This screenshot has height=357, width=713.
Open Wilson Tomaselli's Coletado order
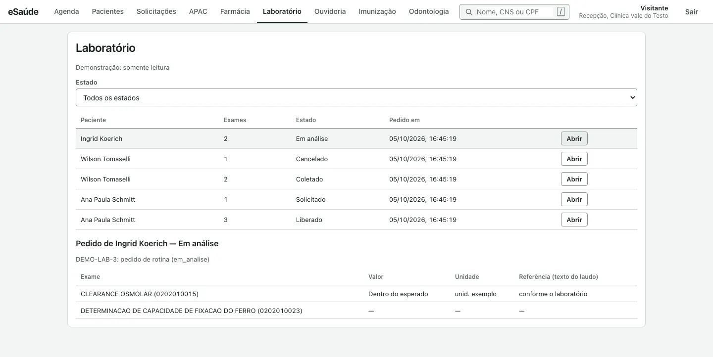click(x=574, y=179)
